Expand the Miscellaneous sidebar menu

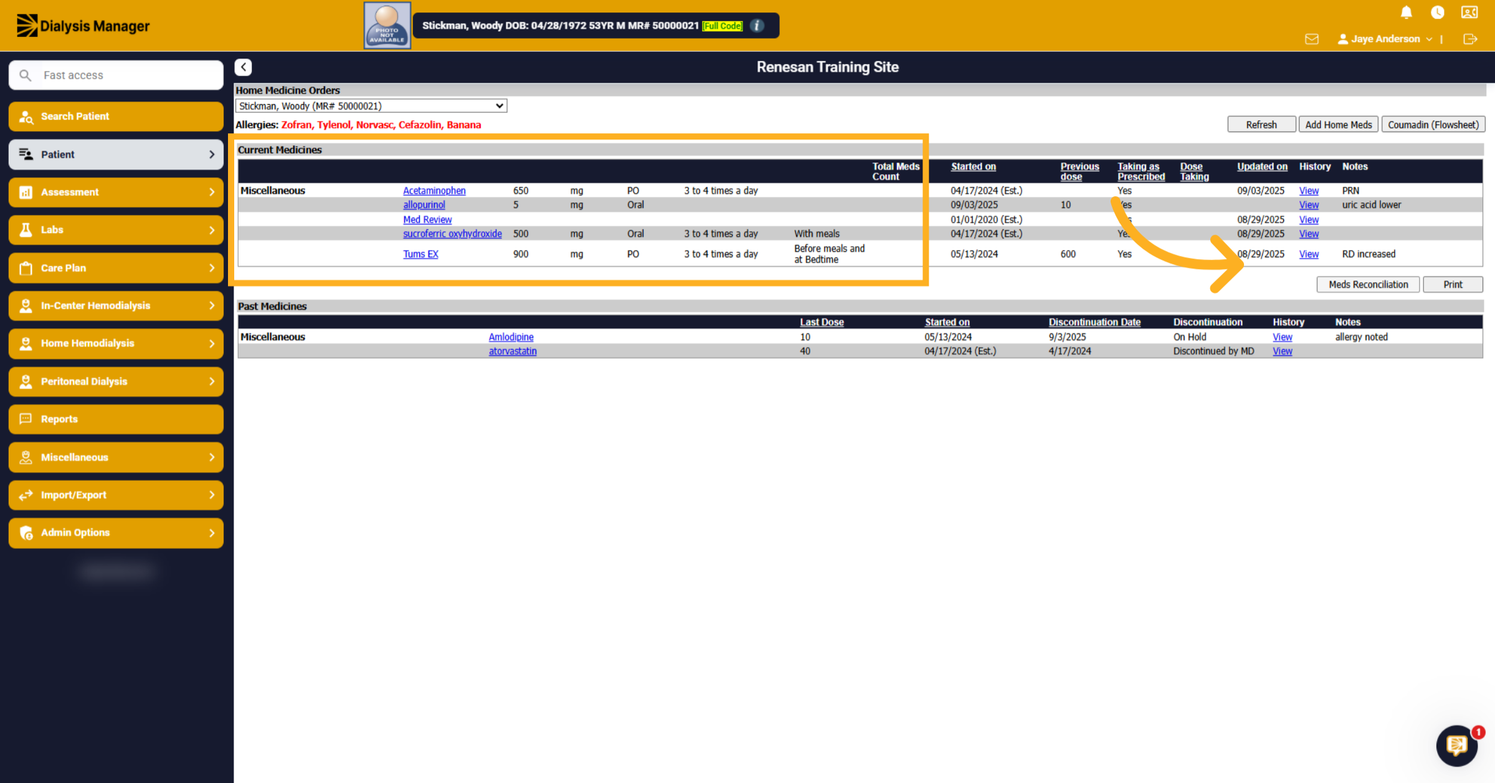coord(116,457)
